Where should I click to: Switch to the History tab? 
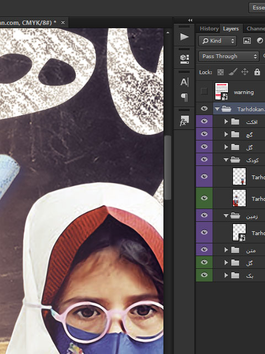point(209,29)
